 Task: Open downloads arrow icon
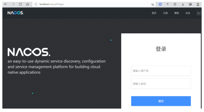pyautogui.click(x=183, y=4)
